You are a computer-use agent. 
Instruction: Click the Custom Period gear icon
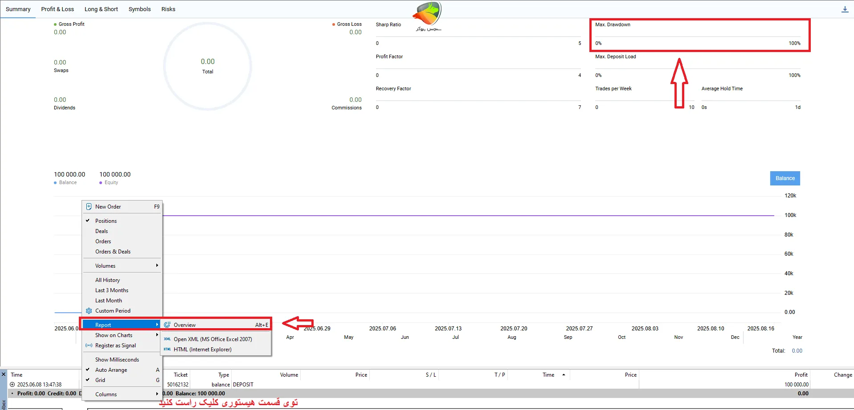pos(89,311)
